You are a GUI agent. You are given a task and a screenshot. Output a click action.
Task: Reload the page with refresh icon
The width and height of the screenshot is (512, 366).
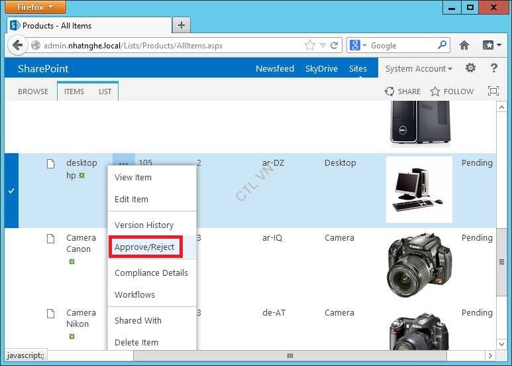point(334,46)
